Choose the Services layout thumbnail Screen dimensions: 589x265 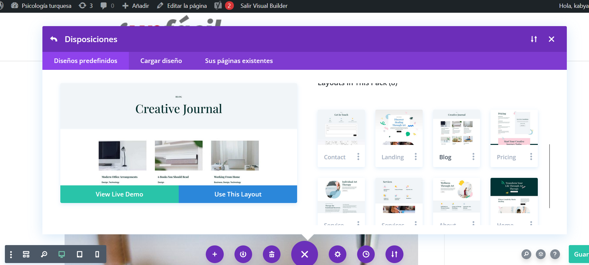[x=399, y=195]
